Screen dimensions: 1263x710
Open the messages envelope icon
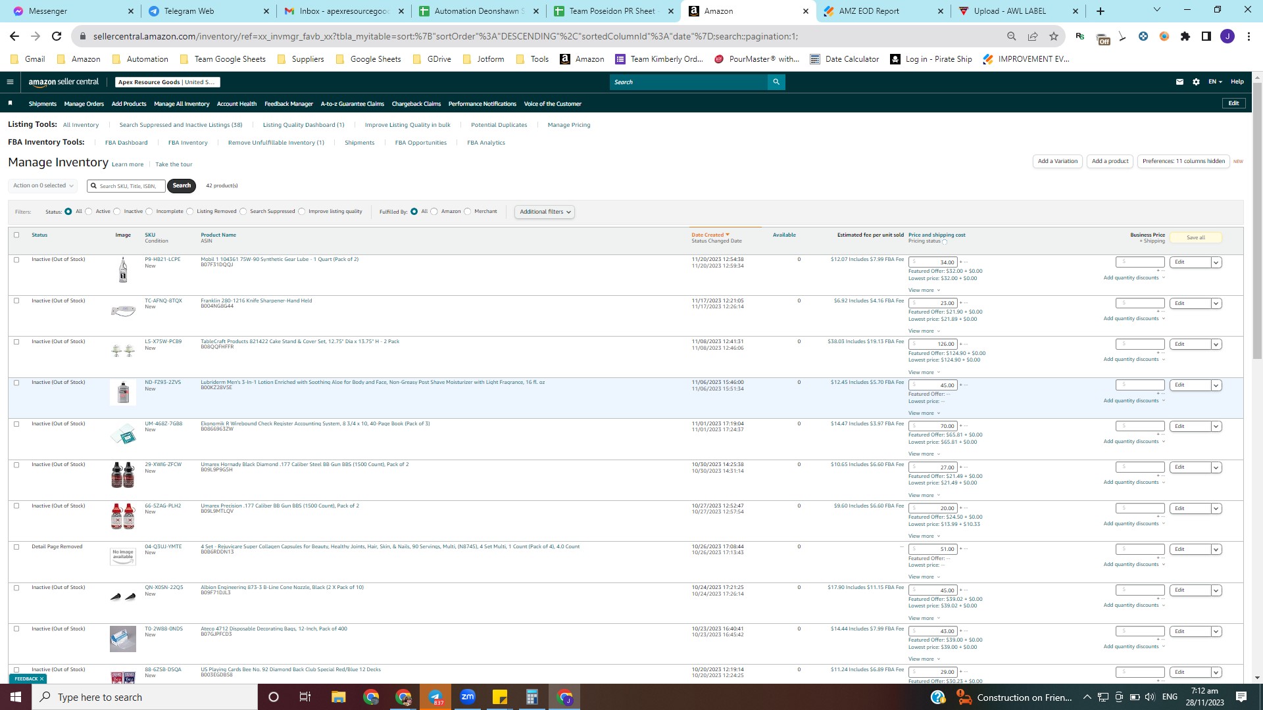(1179, 82)
